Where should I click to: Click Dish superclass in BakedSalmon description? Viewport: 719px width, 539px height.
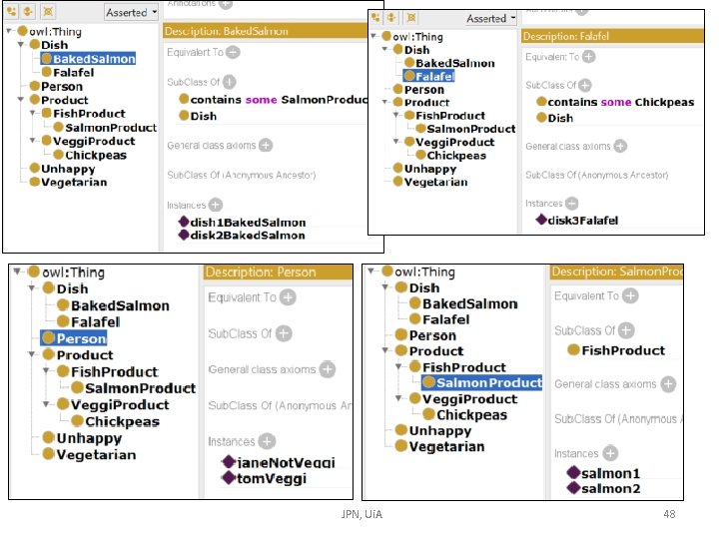pyautogui.click(x=198, y=116)
